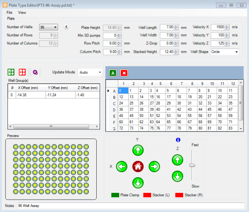Viewport: 249px width, 212px height.
Task: Open the View menu
Action: (22, 12)
